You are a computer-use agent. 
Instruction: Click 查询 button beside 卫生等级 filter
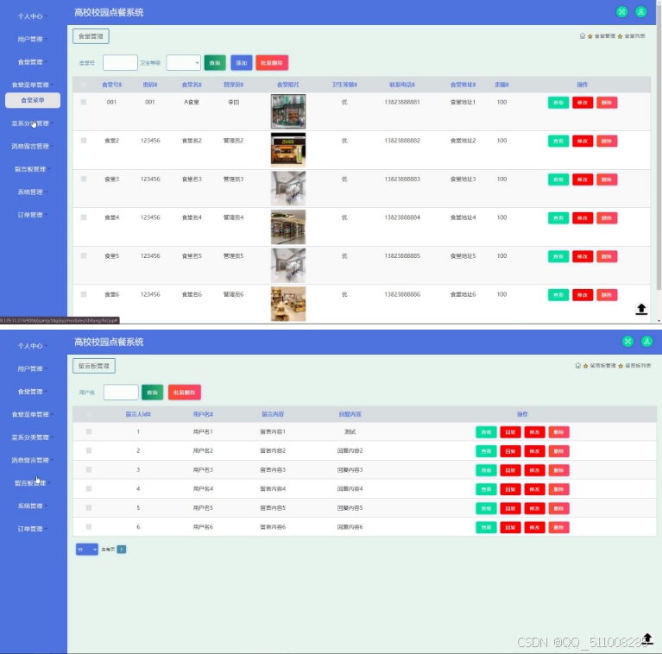point(215,62)
